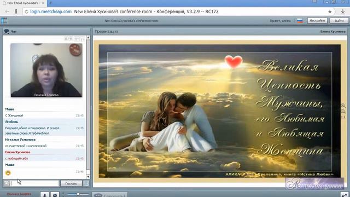350x197 pixels.
Task: Open the Yandex logo button
Action: point(16,11)
